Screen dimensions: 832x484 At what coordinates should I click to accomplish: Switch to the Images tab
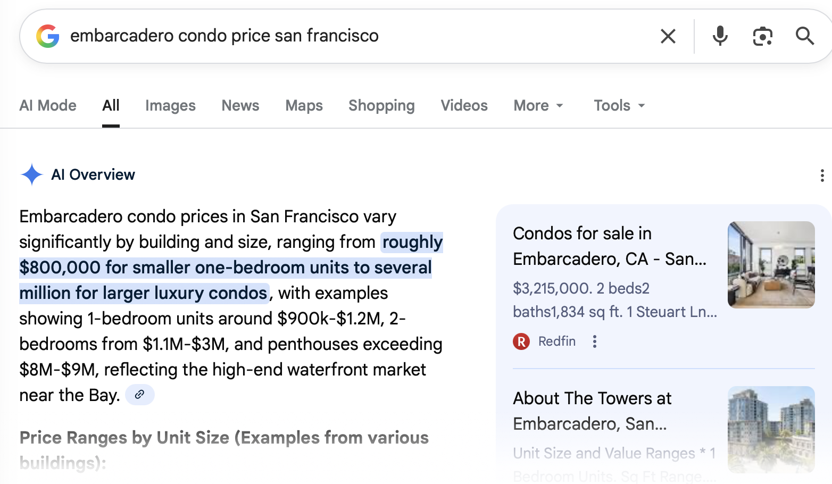[170, 105]
